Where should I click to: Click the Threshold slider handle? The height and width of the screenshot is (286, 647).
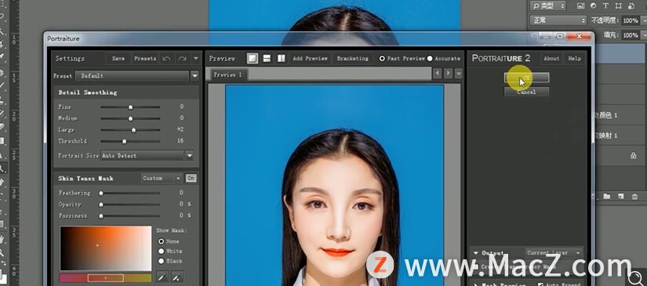tap(124, 141)
